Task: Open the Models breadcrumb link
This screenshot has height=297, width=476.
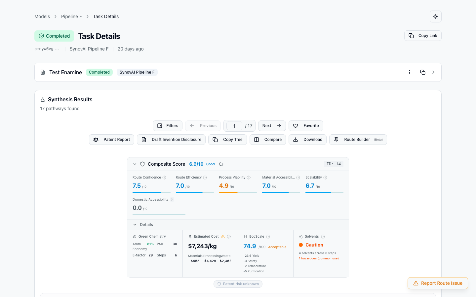Action: (42, 16)
